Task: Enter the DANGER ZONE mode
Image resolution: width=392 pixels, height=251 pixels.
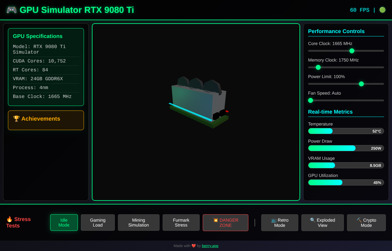Action: tap(225, 223)
